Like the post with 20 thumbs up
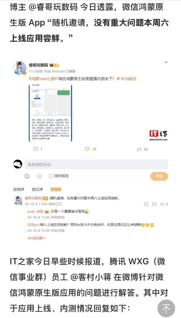The image size is (181, 318). click(142, 149)
